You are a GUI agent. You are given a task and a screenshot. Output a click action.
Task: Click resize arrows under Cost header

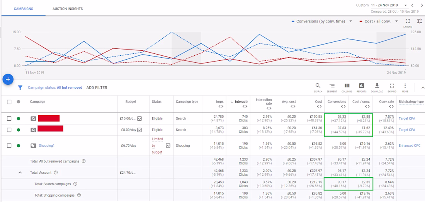[320, 106]
